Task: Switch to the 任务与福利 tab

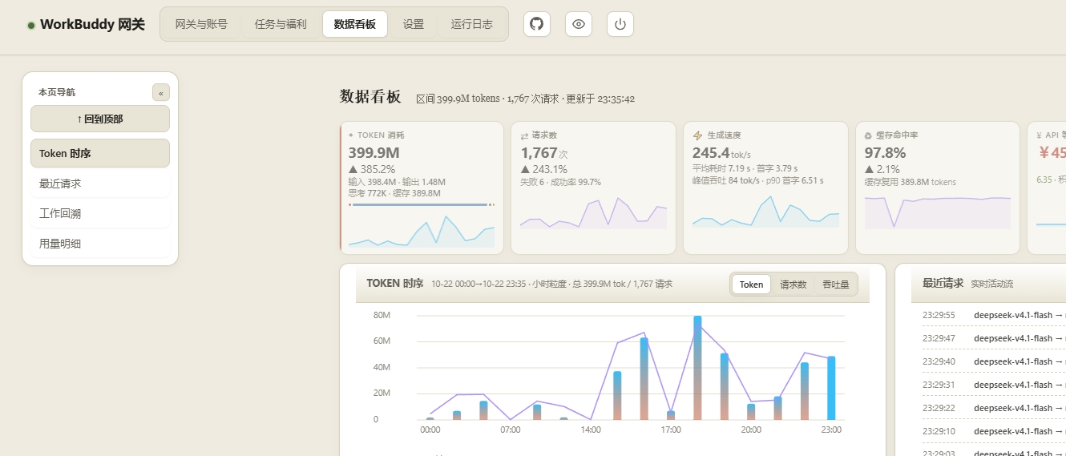Action: tap(281, 24)
